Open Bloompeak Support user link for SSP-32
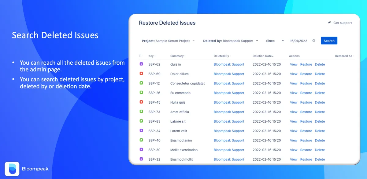This screenshot has height=179, width=367. tap(229, 159)
